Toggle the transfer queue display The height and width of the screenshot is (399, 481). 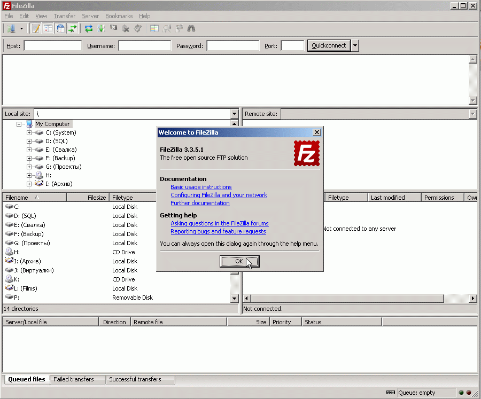tap(73, 28)
